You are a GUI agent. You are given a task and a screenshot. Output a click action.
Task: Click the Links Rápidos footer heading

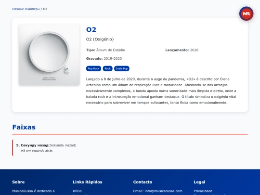[87, 182]
